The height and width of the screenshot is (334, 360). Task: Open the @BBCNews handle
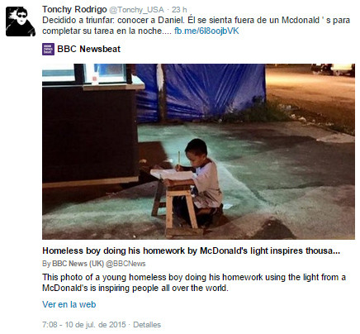126,264
